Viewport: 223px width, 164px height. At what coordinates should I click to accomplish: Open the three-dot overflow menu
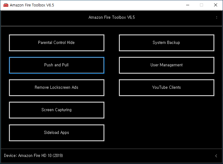click(x=217, y=18)
